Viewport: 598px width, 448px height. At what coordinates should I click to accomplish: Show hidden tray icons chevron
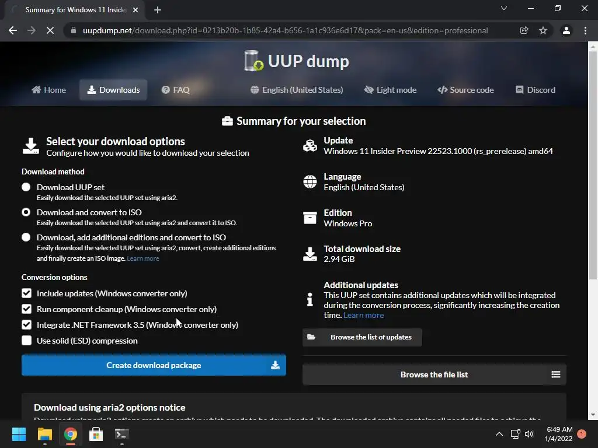point(499,434)
